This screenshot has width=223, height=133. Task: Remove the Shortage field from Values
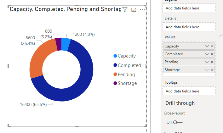tap(212, 70)
